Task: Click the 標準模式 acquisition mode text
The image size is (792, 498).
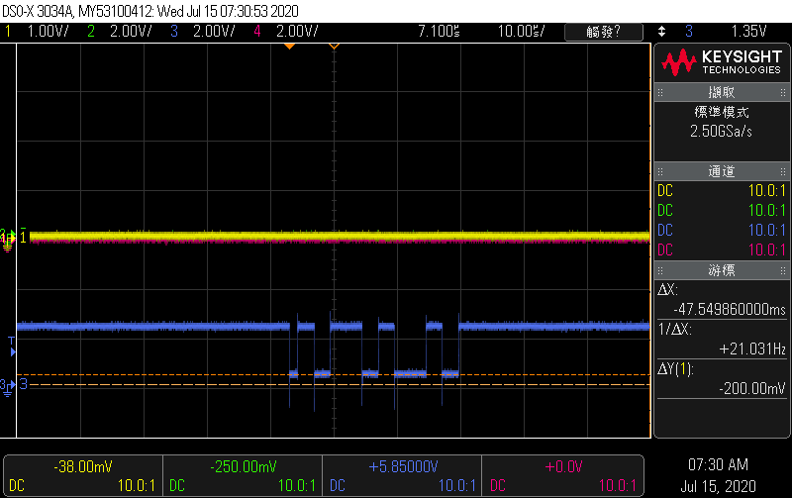Action: (x=722, y=112)
